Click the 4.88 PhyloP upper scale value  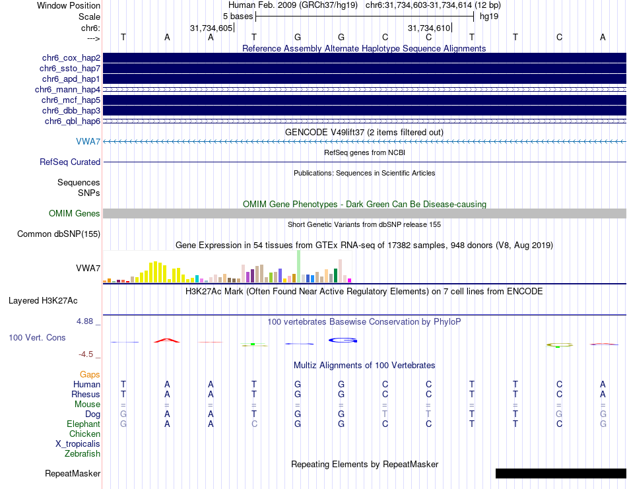tap(85, 321)
